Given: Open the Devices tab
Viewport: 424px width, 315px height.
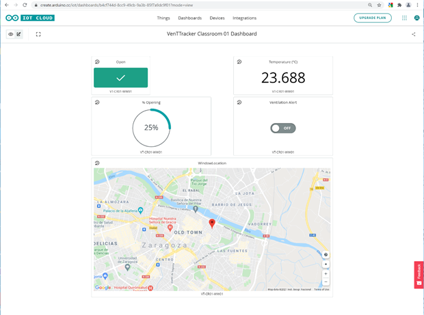Looking at the screenshot, I should tap(217, 18).
